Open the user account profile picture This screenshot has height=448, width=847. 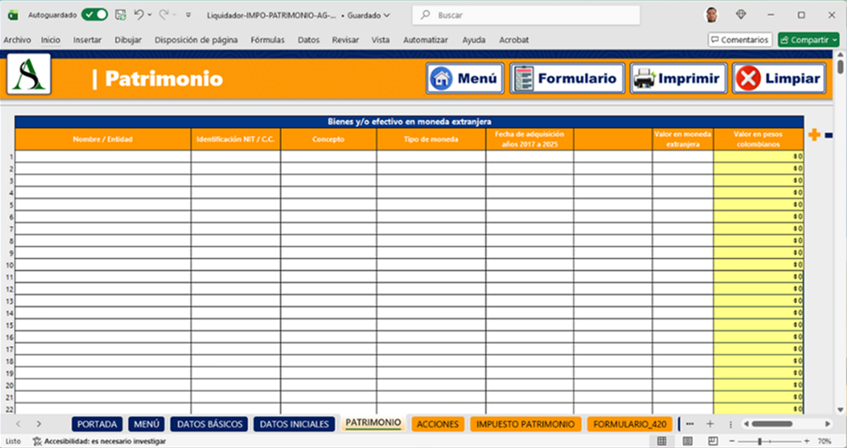coord(712,15)
